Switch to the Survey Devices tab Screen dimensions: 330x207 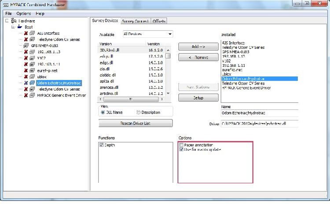point(105,21)
